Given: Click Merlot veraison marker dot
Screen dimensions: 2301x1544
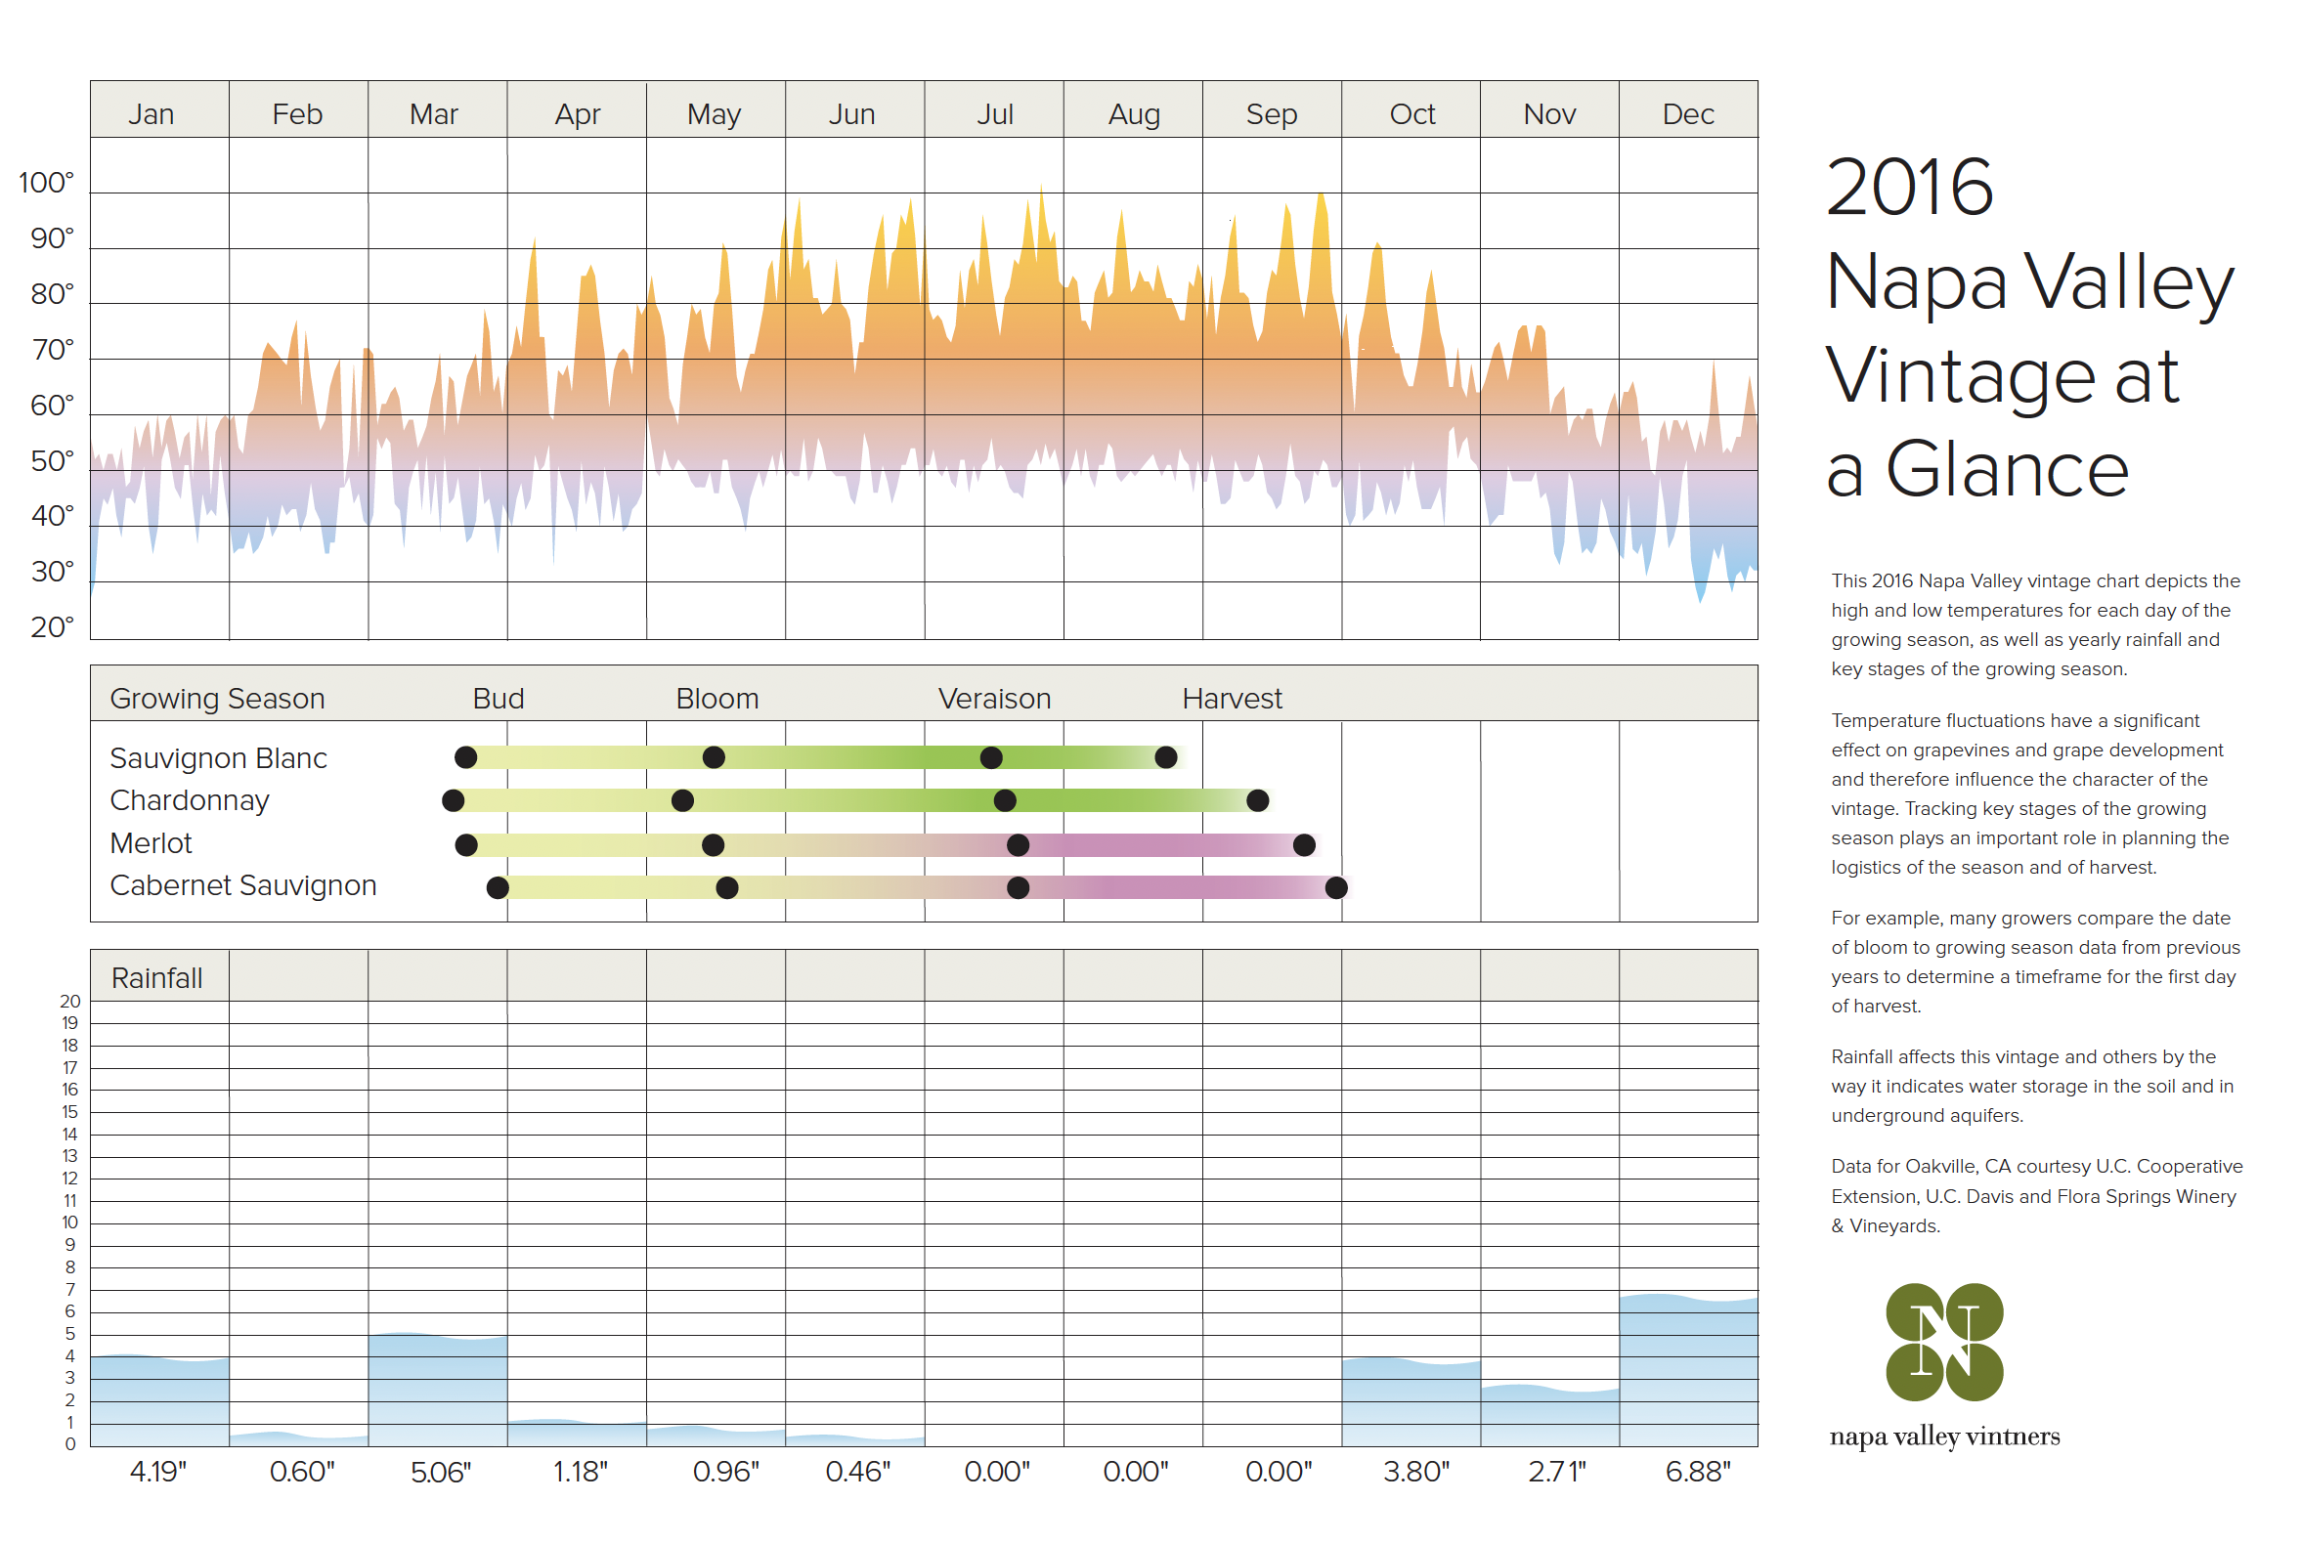Looking at the screenshot, I should (x=1018, y=845).
